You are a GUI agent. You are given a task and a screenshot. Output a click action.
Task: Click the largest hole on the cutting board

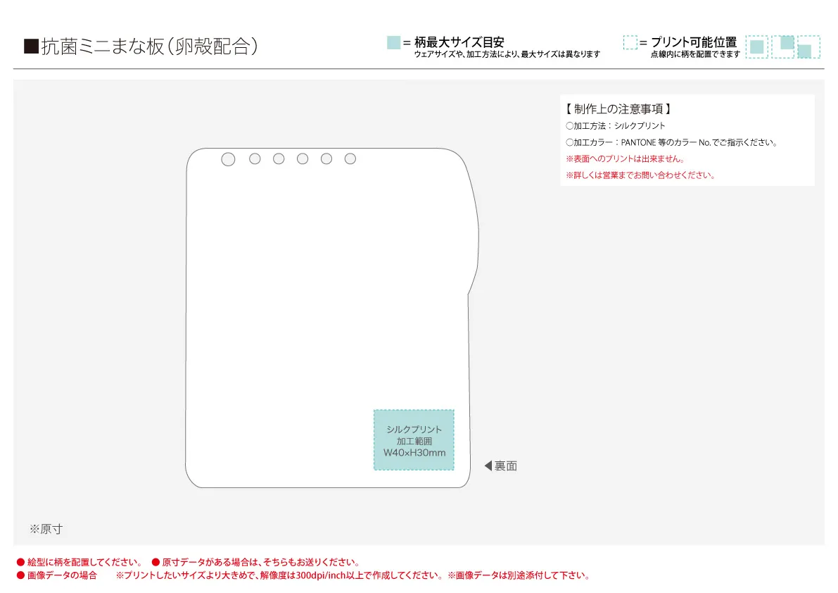[x=228, y=159]
